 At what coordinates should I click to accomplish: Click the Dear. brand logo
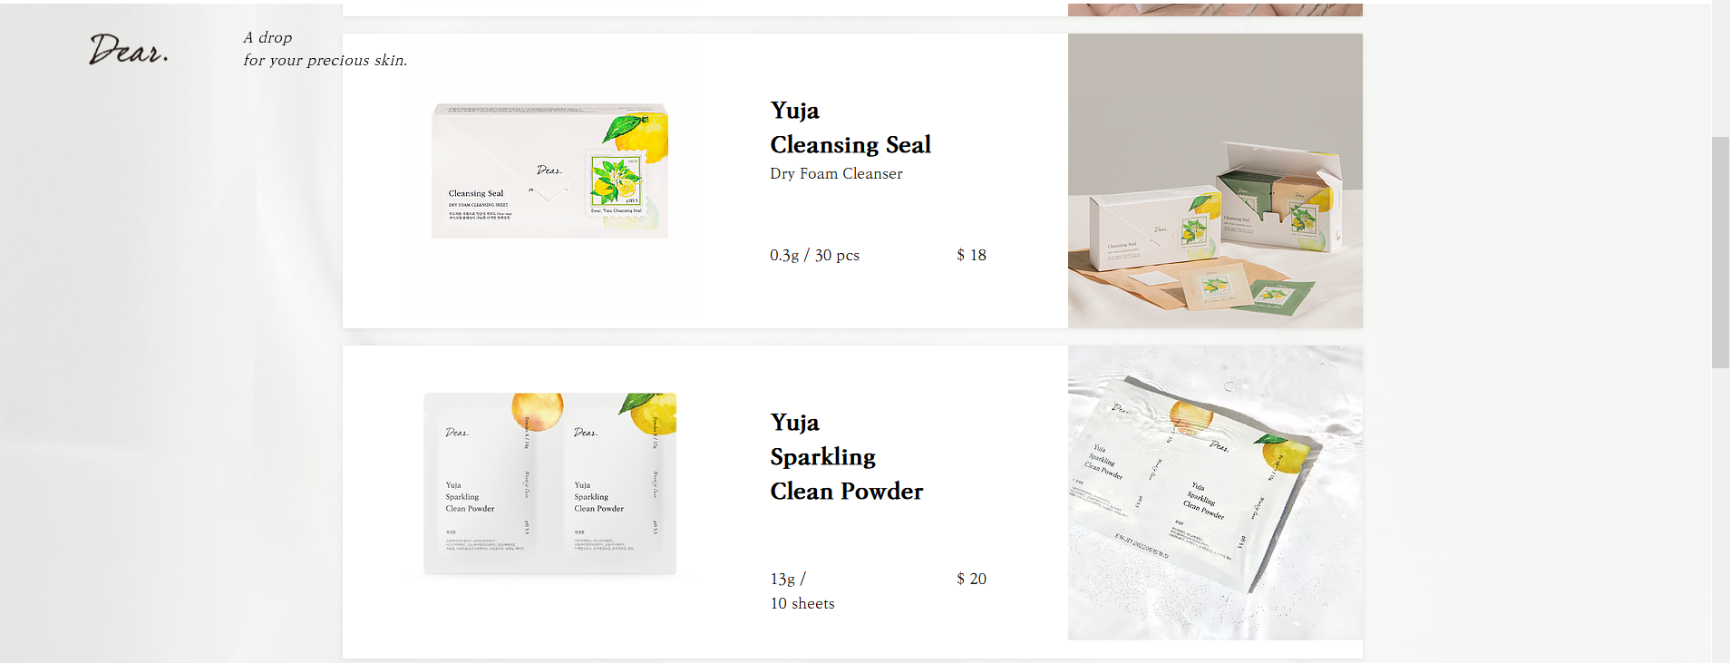point(129,49)
